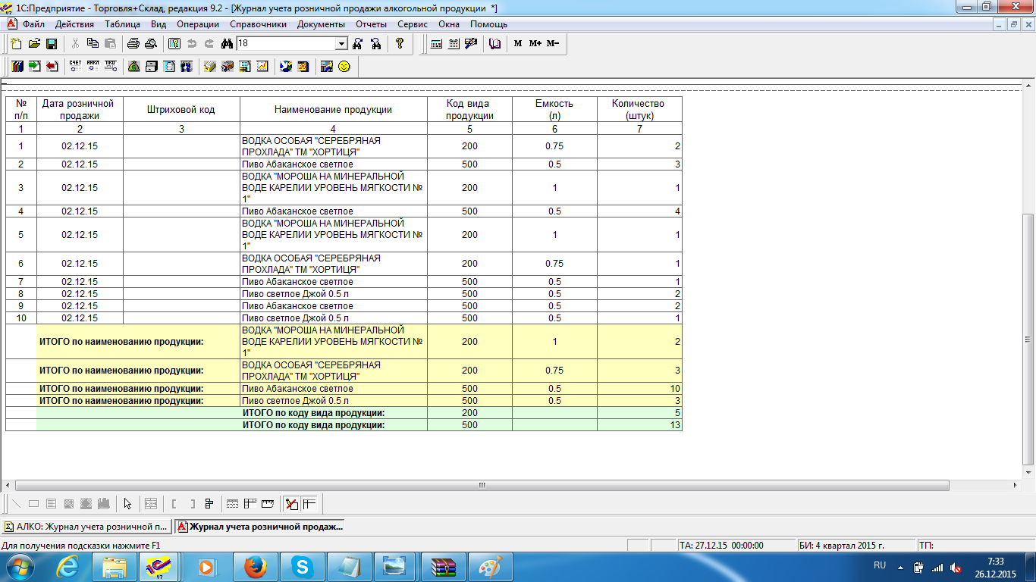The width and height of the screenshot is (1036, 582).
Task: Click the Open file folder icon
Action: (x=34, y=44)
